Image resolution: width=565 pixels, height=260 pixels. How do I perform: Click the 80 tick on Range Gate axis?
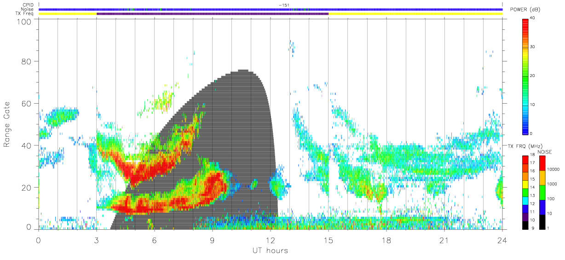pyautogui.click(x=26, y=61)
